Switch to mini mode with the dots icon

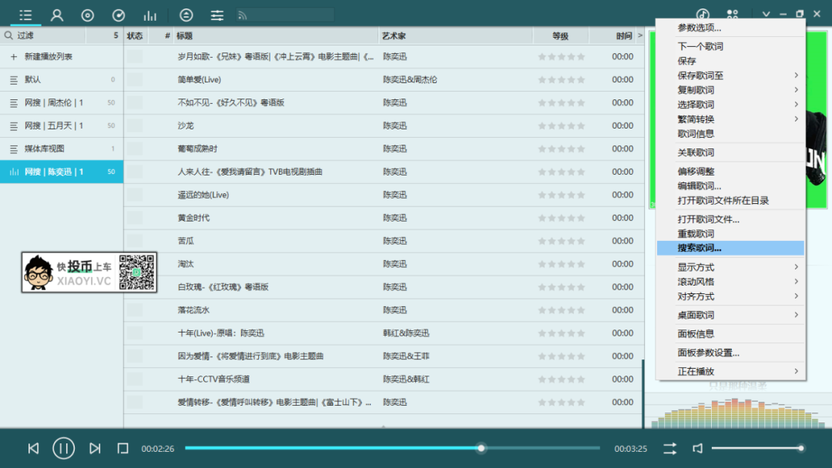click(732, 13)
